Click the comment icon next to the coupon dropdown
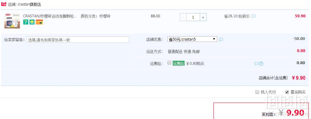 (x=221, y=40)
